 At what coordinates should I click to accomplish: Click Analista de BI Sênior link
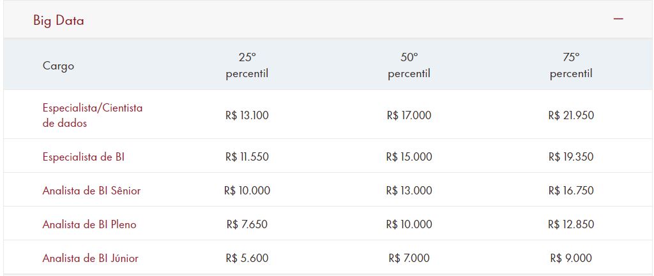click(x=91, y=191)
